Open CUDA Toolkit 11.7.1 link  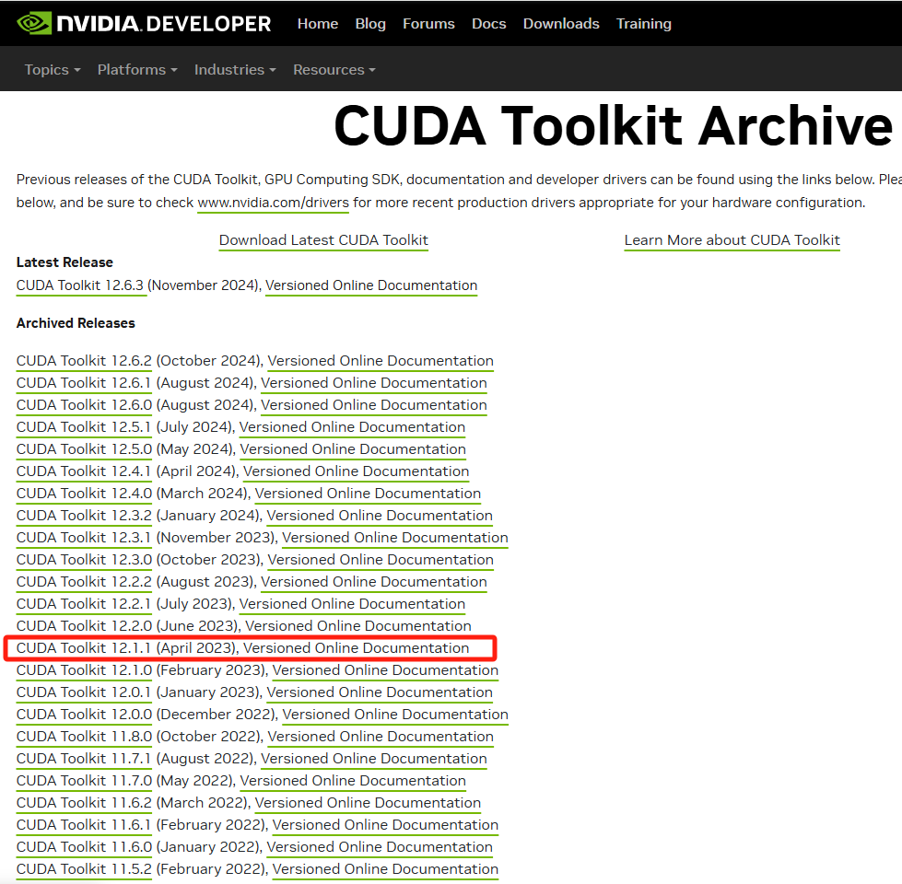click(x=84, y=760)
